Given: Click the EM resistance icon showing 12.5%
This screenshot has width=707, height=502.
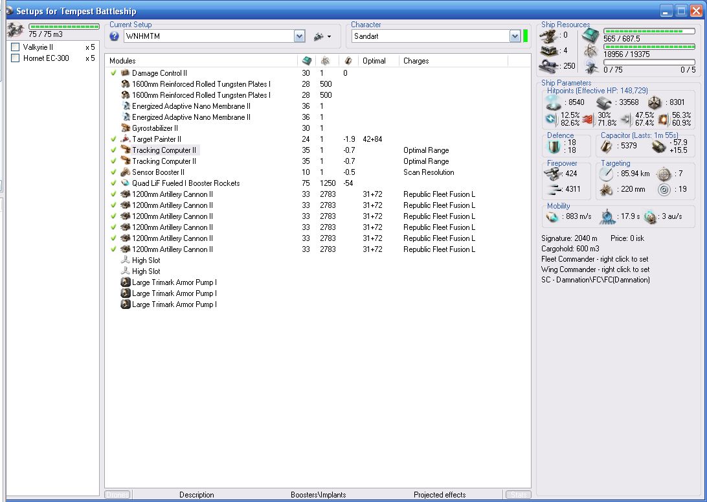Looking at the screenshot, I should [552, 119].
